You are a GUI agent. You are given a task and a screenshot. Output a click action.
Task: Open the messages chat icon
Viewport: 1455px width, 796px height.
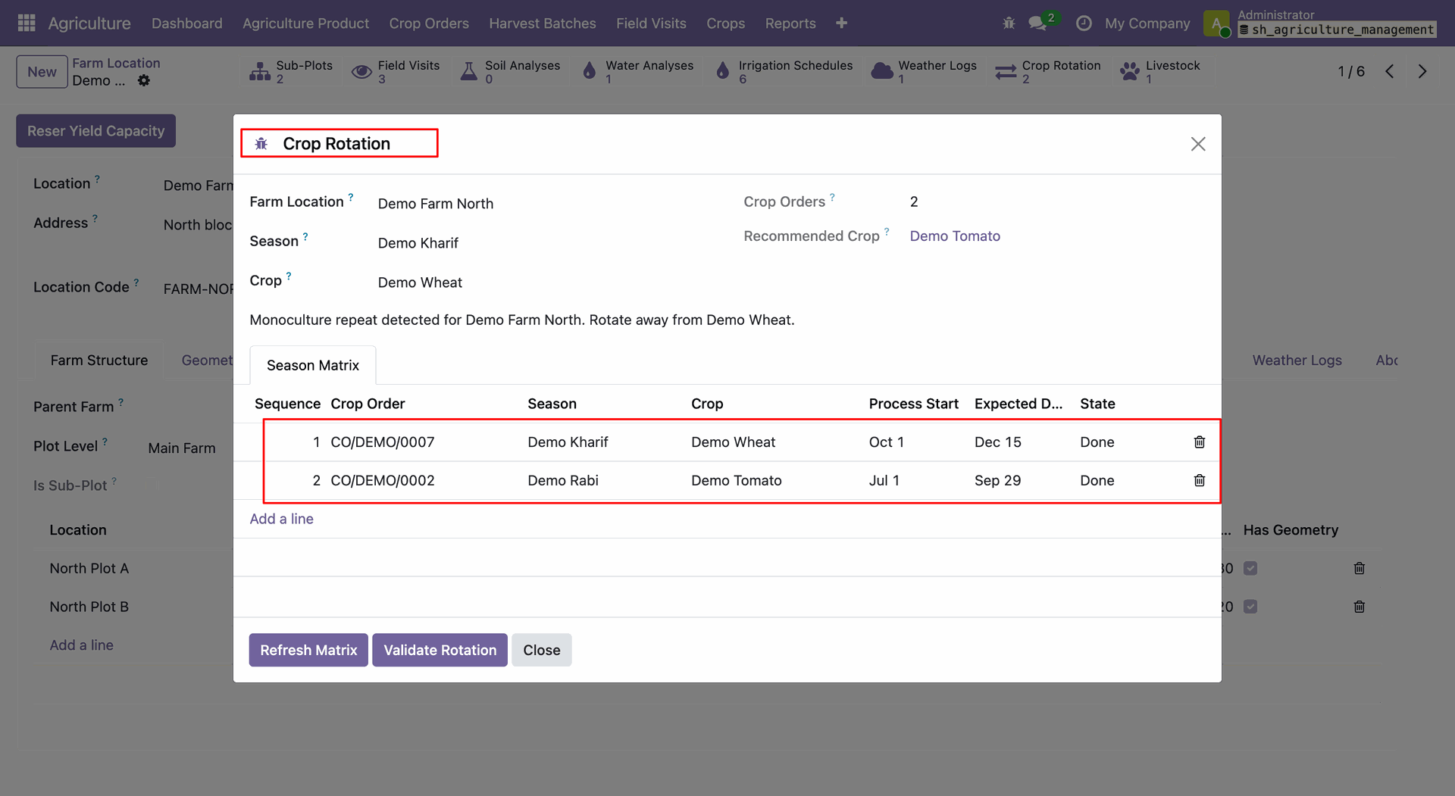pos(1038,23)
